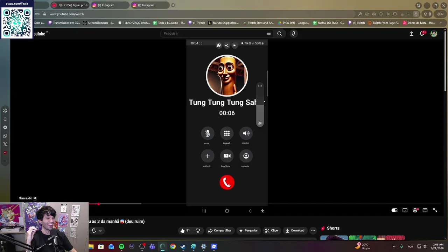The image size is (448, 252).
Task: Switch to the second '(9) Instagram' tab
Action: coord(150,5)
